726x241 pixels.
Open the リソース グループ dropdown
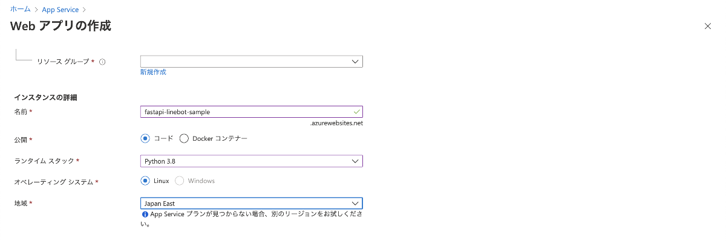point(251,62)
